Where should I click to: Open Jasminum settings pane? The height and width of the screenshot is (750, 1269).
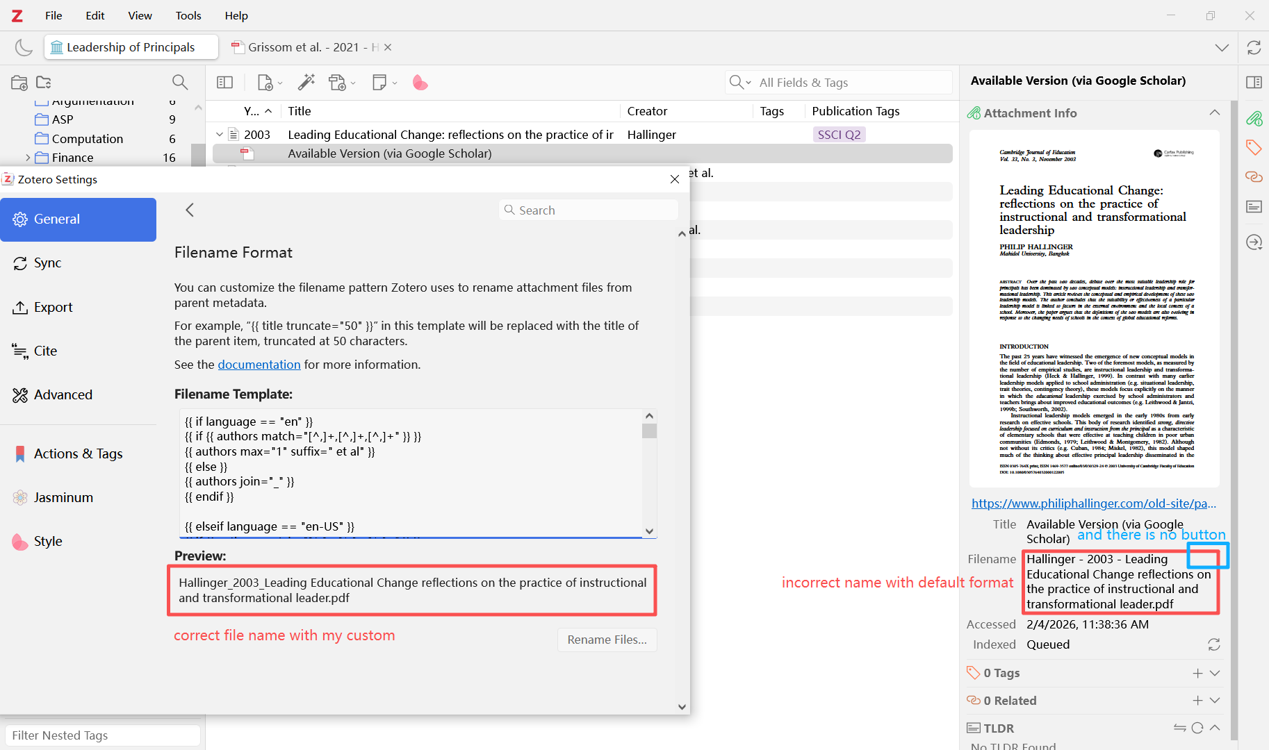(x=79, y=497)
